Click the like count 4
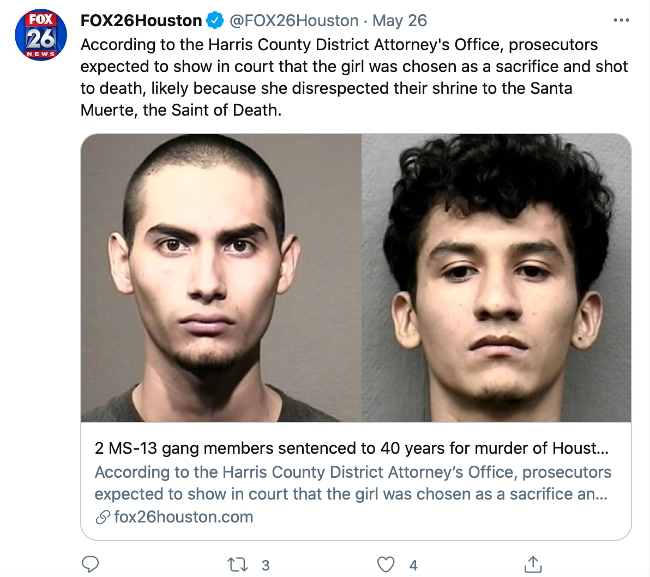The width and height of the screenshot is (650, 577). pyautogui.click(x=413, y=565)
